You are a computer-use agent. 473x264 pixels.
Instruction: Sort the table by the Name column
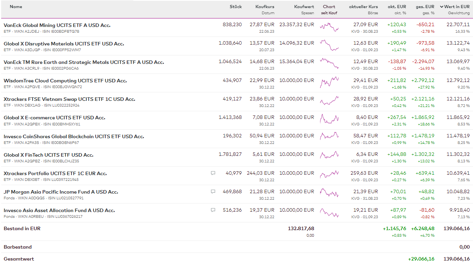(x=16, y=7)
